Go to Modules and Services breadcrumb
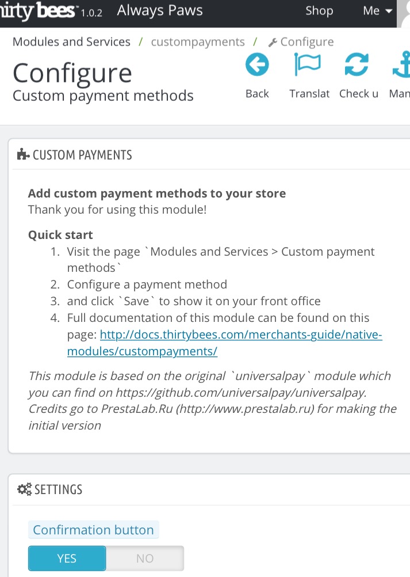The width and height of the screenshot is (410, 577). (x=71, y=42)
